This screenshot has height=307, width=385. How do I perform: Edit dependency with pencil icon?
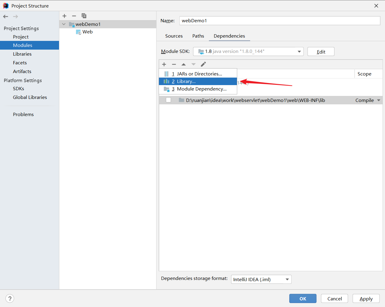(x=203, y=64)
